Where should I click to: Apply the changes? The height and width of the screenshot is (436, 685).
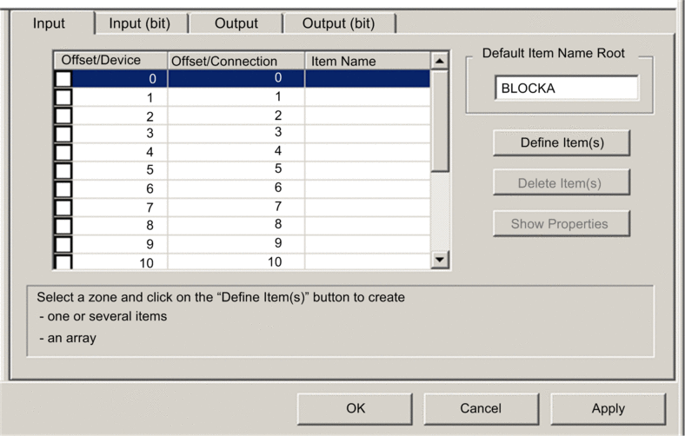pyautogui.click(x=608, y=408)
